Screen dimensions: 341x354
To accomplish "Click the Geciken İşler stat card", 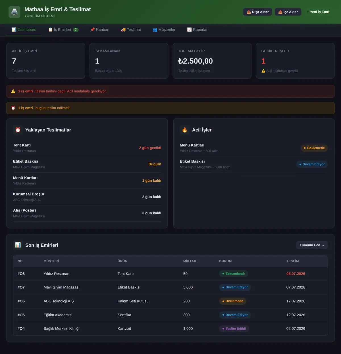I will [295, 61].
